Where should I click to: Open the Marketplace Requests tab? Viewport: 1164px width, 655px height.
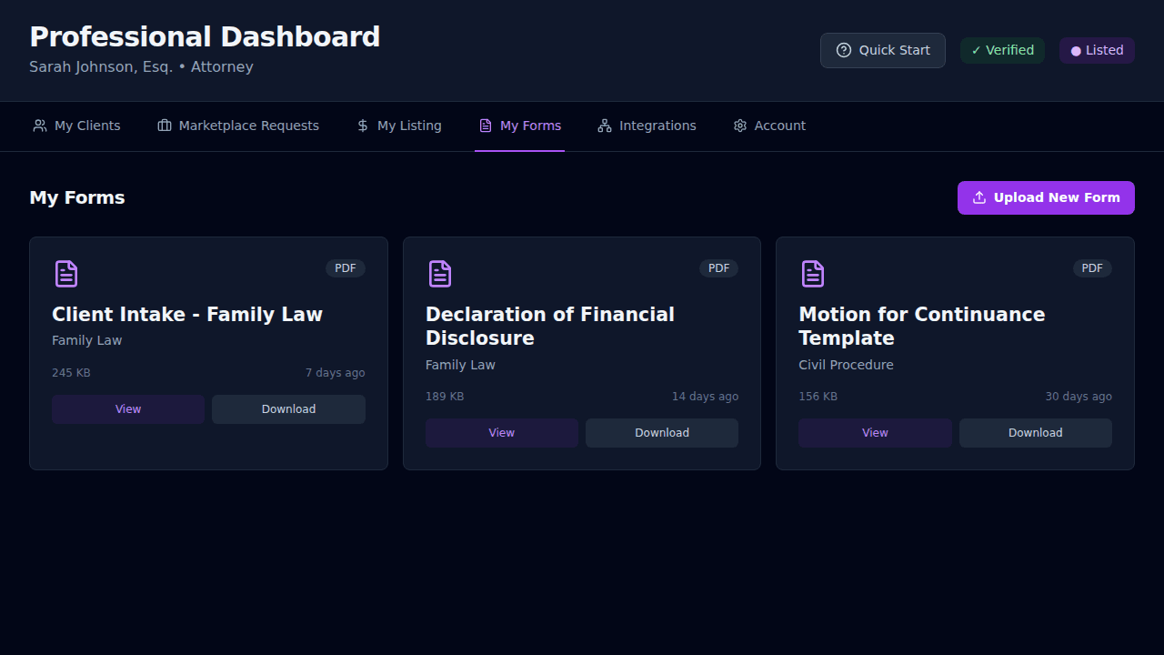point(238,126)
